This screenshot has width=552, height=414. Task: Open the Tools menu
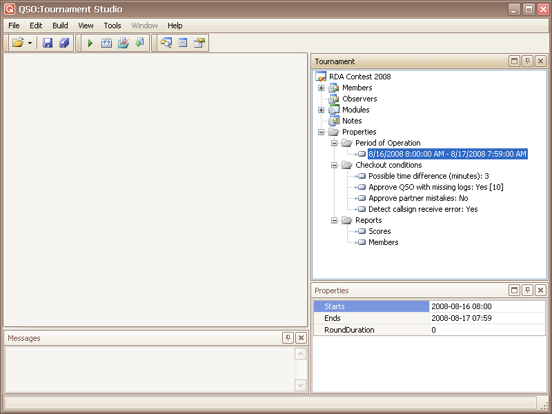(x=112, y=26)
